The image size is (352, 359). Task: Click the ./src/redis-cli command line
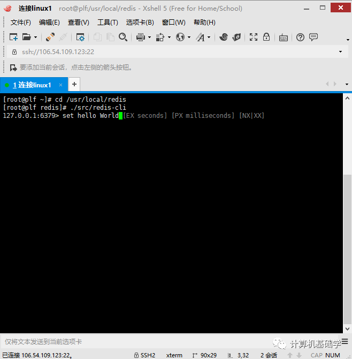click(98, 107)
